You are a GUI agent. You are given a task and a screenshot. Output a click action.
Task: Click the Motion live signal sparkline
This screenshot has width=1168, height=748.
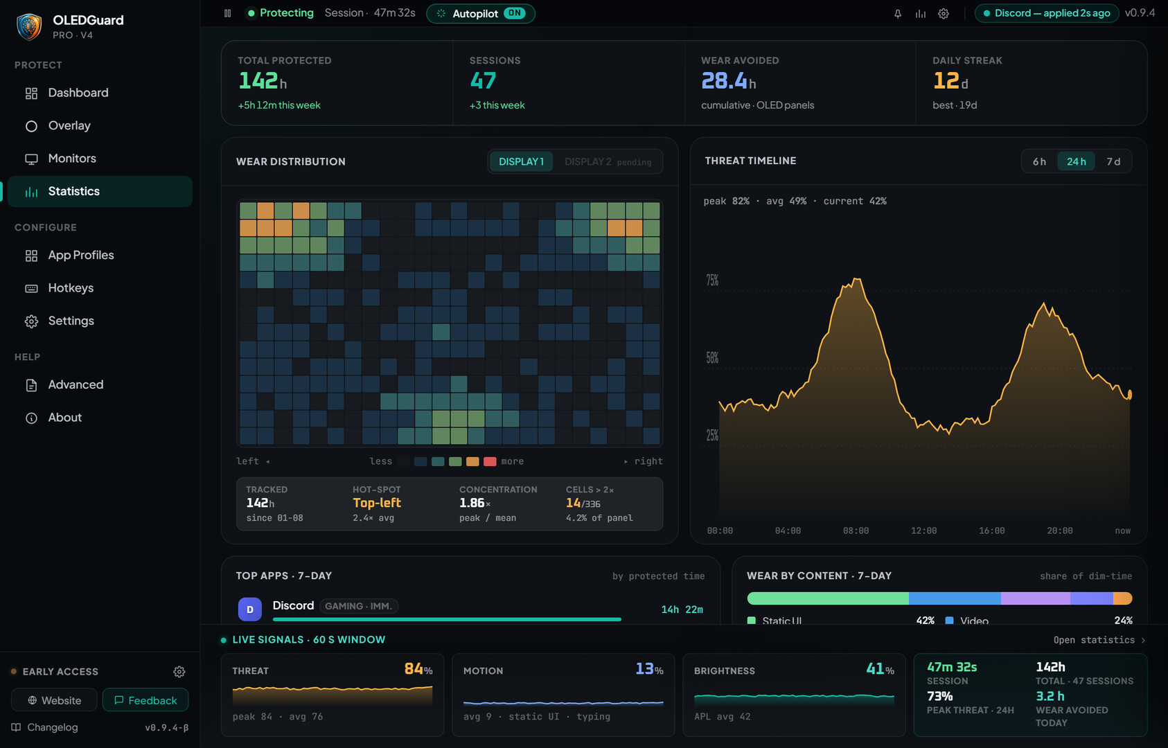click(x=563, y=702)
